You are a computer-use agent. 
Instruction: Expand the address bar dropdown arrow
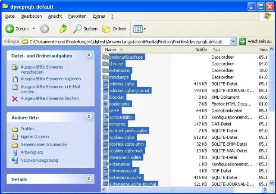click(233, 41)
